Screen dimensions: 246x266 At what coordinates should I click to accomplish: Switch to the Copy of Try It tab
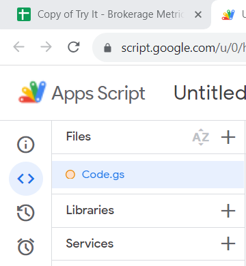click(x=105, y=14)
